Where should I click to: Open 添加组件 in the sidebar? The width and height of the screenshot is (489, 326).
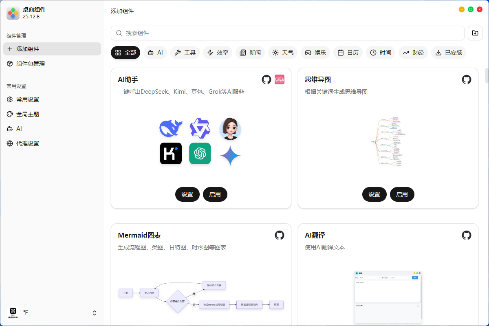coord(52,49)
